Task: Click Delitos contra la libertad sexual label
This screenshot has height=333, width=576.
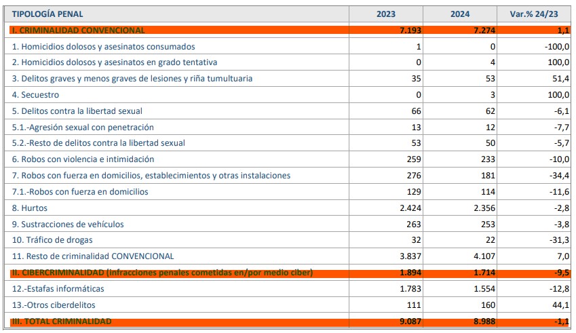Action: [x=77, y=111]
